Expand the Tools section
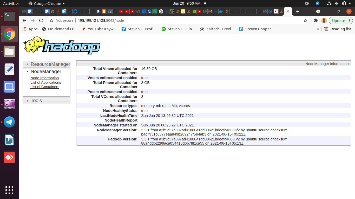355x199 pixels. point(47,101)
